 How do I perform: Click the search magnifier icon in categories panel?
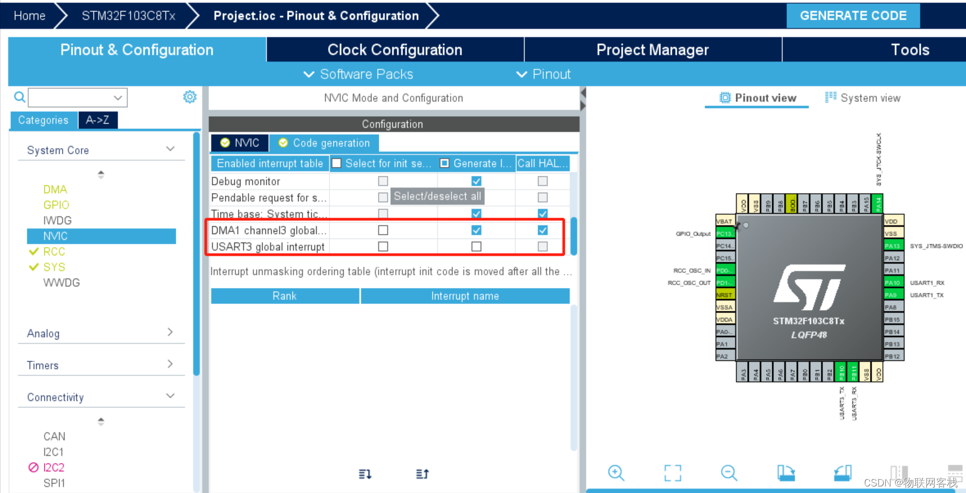[20, 97]
